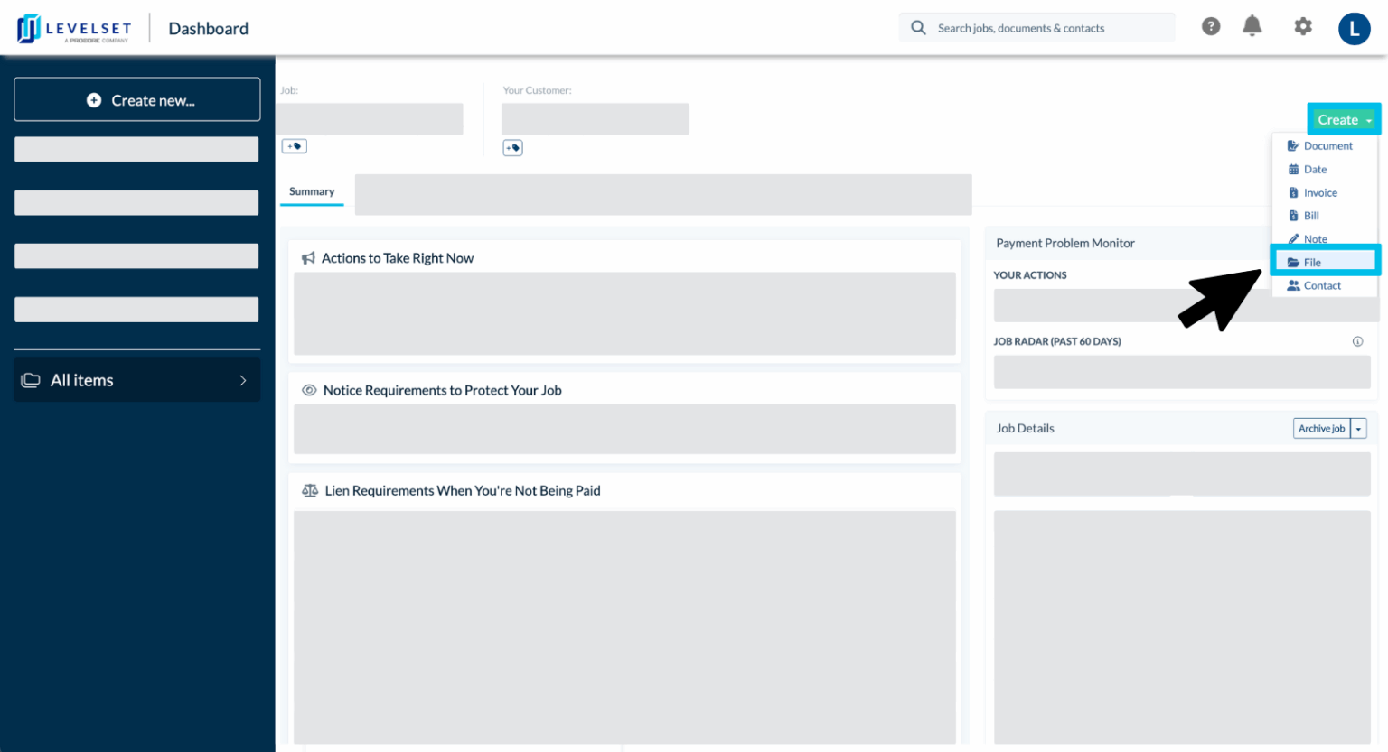
Task: Expand the Create dropdown button
Action: (1344, 120)
